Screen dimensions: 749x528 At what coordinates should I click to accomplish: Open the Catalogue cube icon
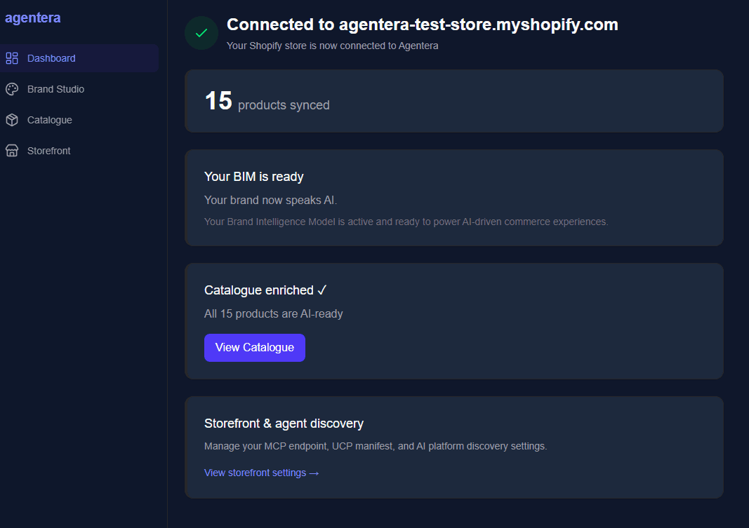tap(12, 120)
